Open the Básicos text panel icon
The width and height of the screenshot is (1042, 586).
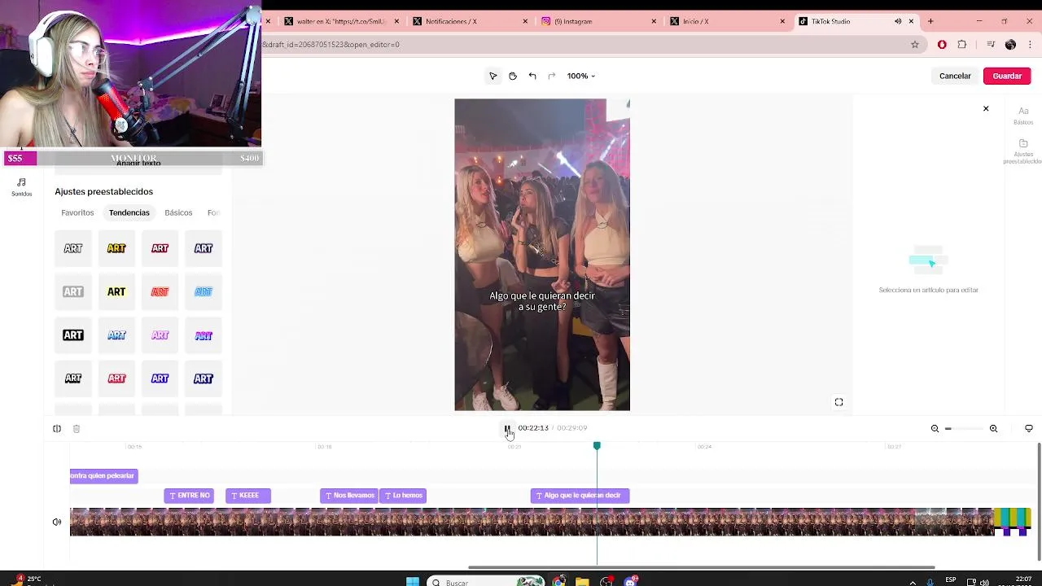click(x=1023, y=115)
